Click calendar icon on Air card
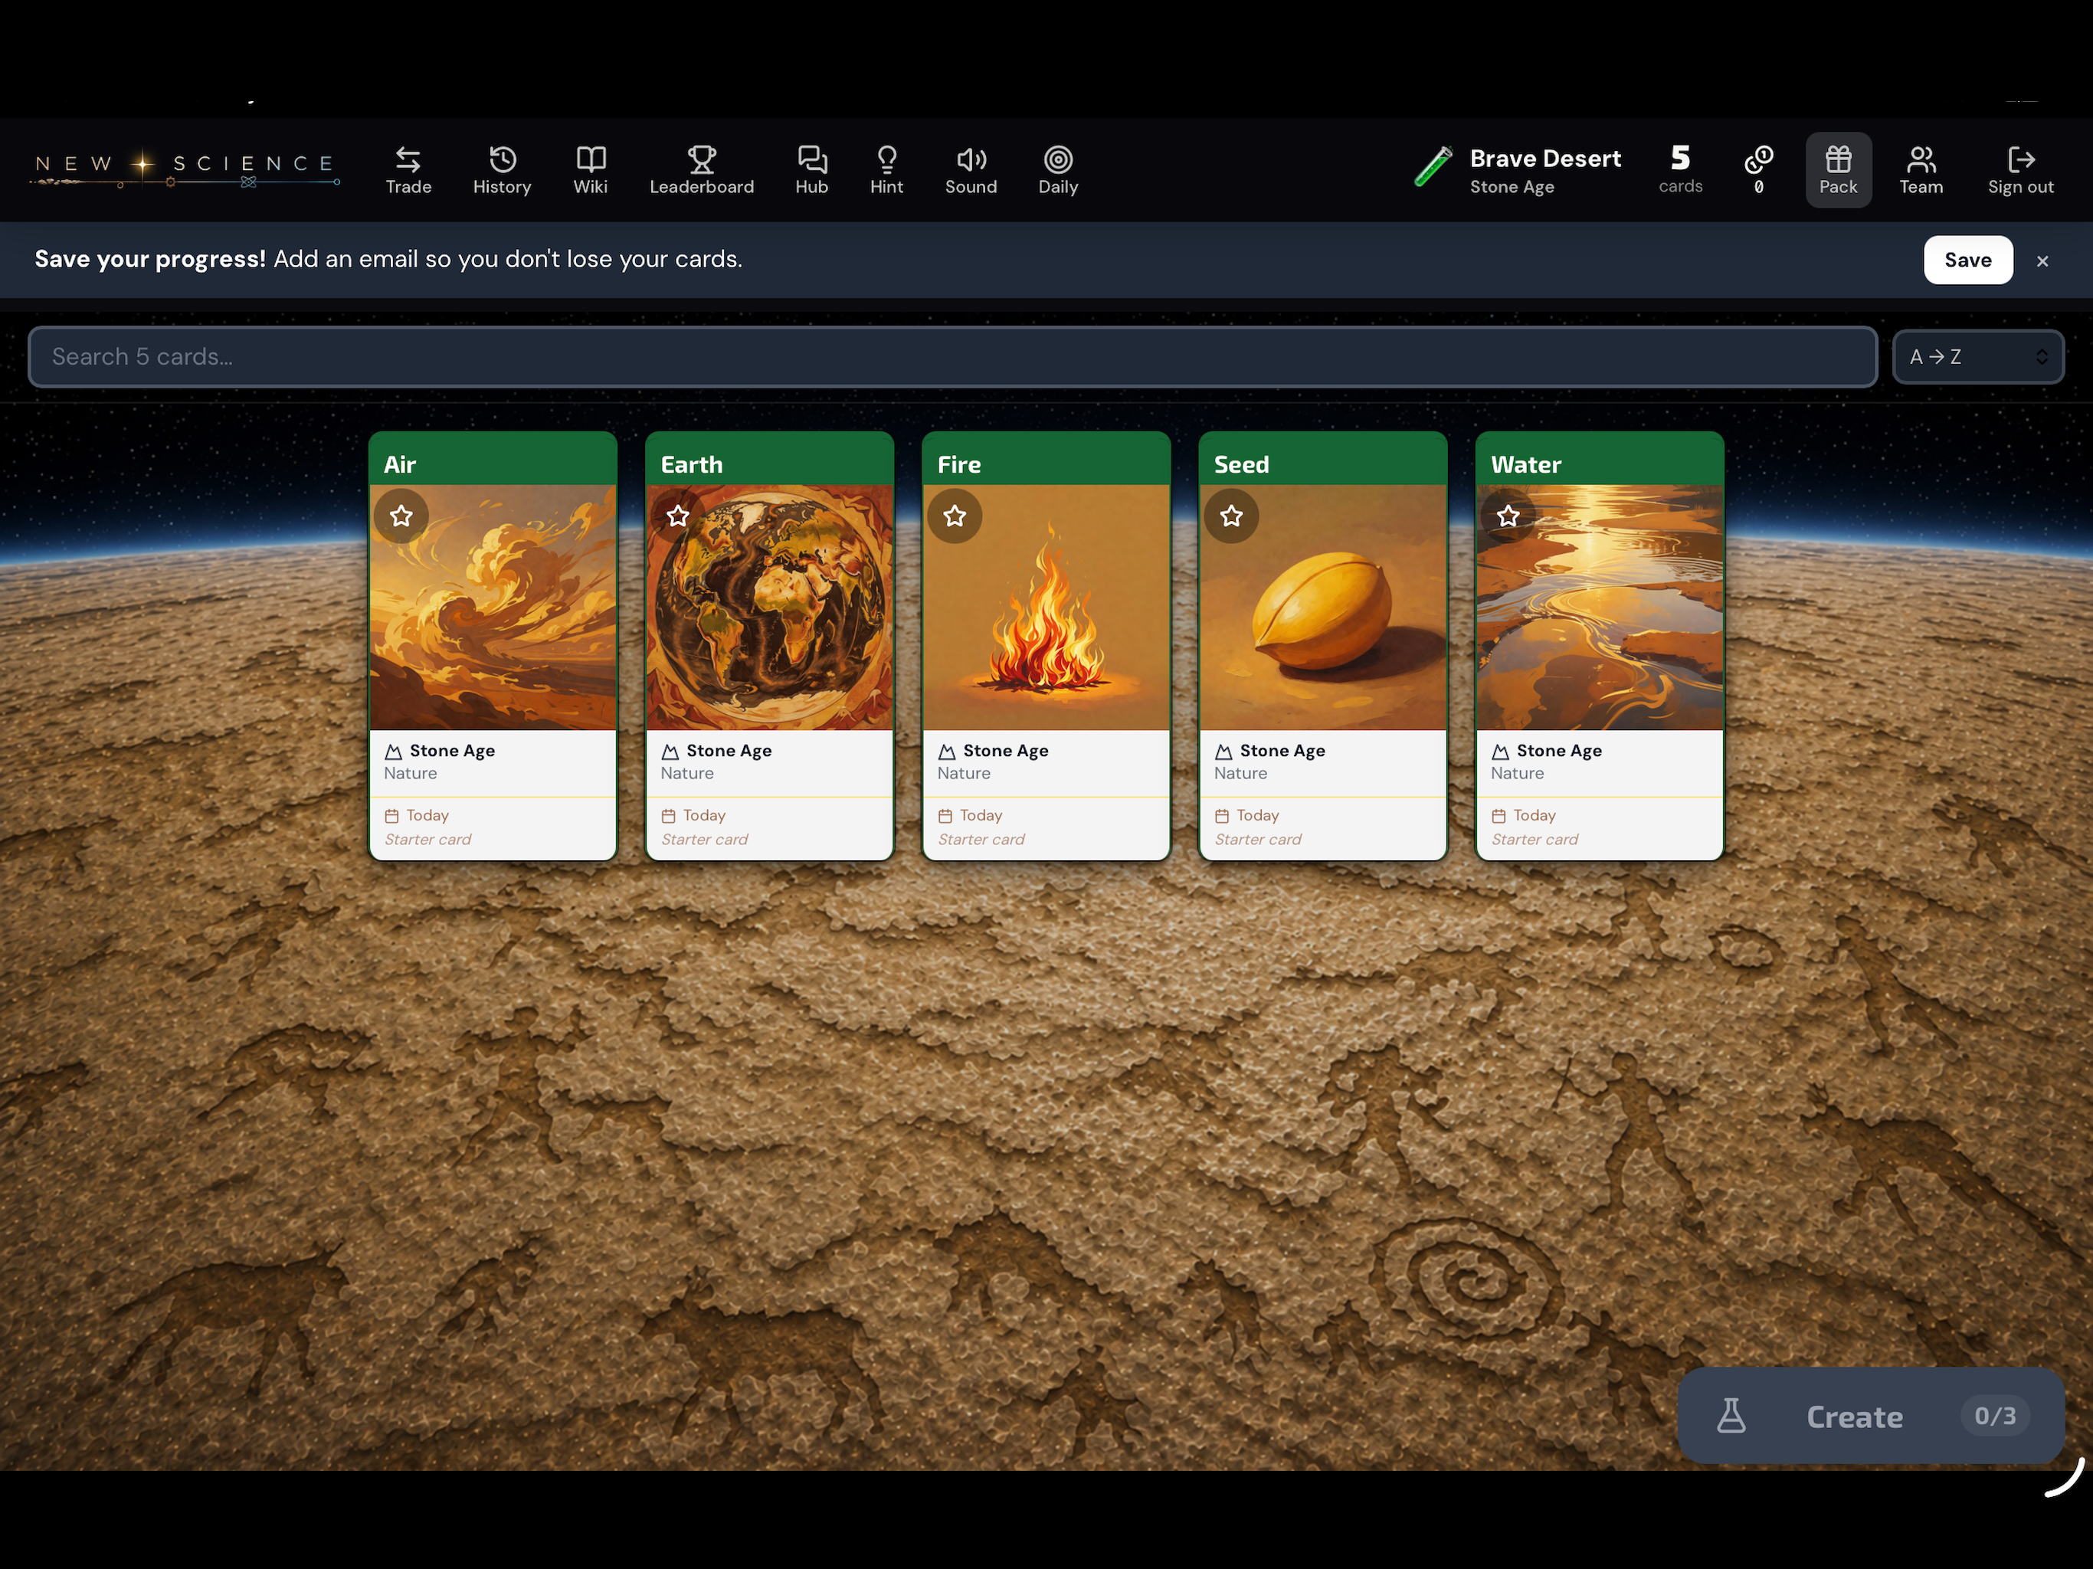 pos(391,816)
